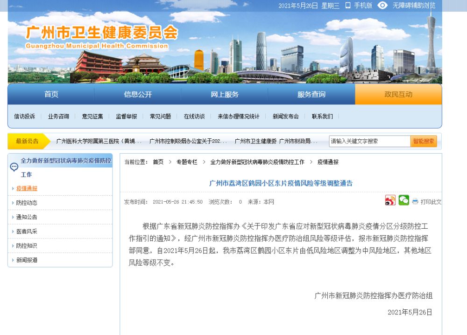
Task: Open the 新闻发布会 submenu link
Action: (286, 116)
